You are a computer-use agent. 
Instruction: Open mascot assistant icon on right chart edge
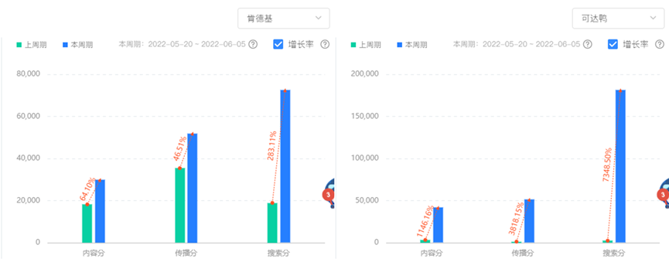[x=664, y=192]
